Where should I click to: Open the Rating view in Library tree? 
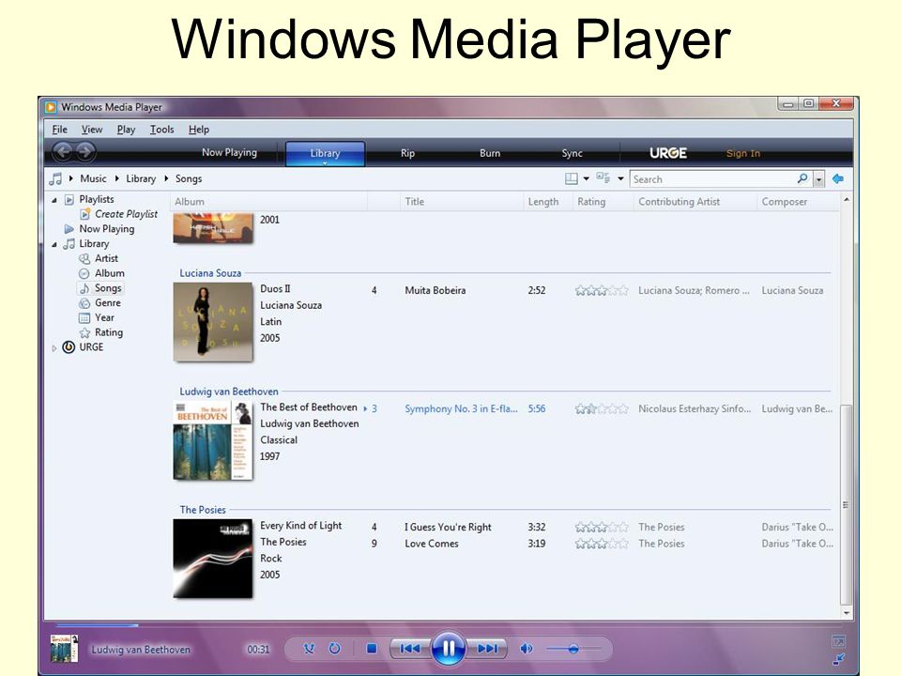coord(109,332)
